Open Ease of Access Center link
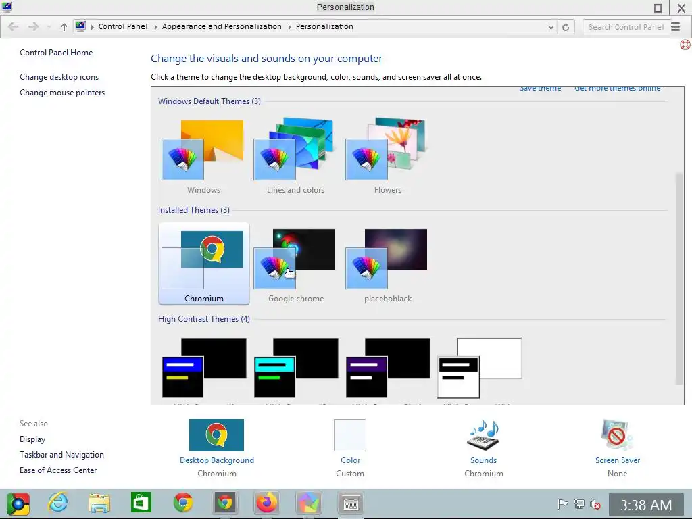Image resolution: width=692 pixels, height=519 pixels. click(58, 470)
